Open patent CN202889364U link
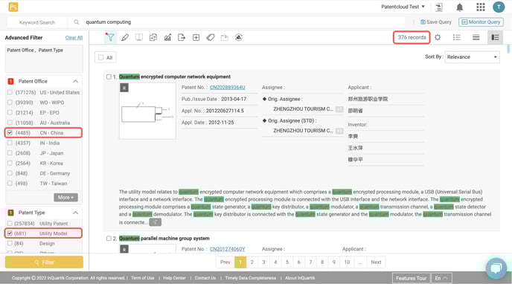512x284 pixels. 227,88
